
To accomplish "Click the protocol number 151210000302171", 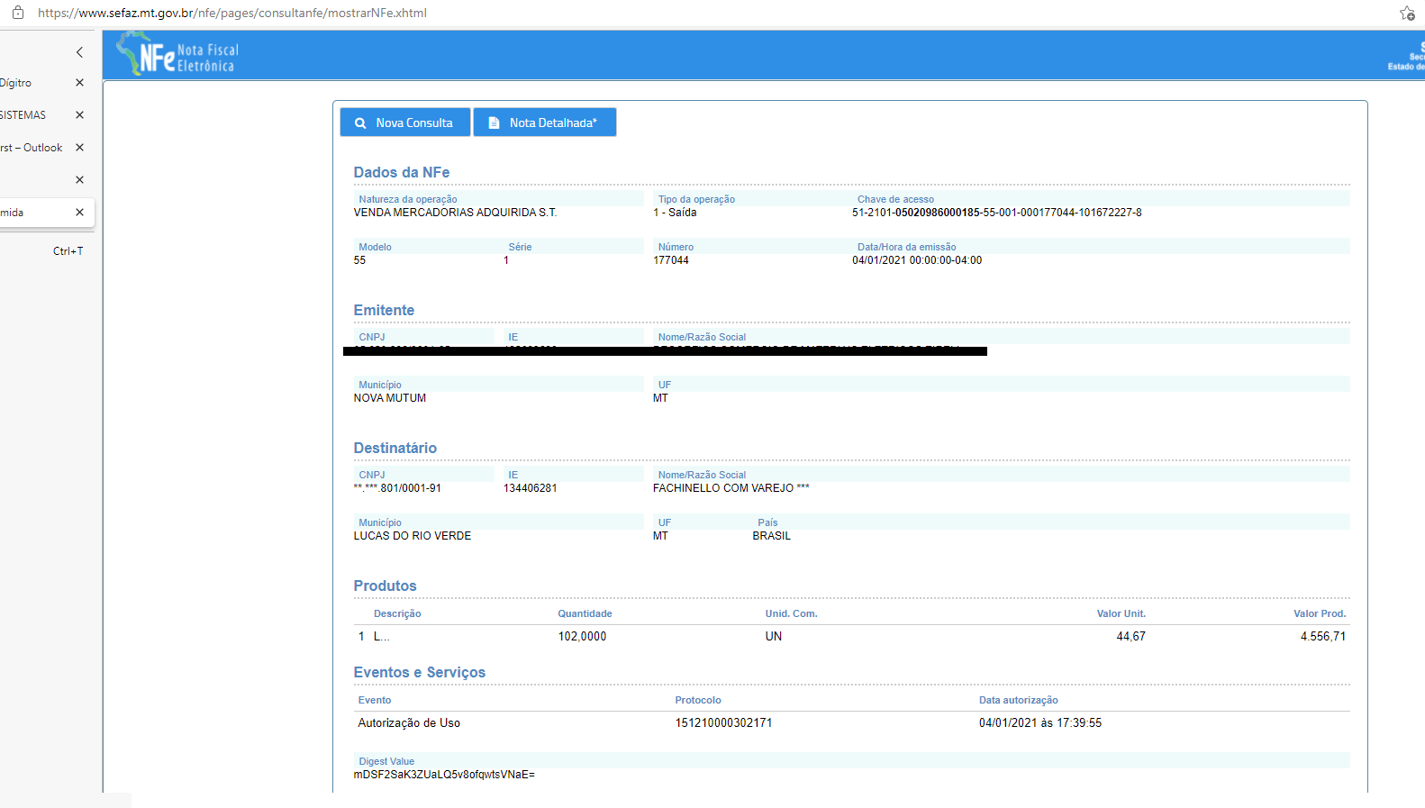I will [x=724, y=723].
